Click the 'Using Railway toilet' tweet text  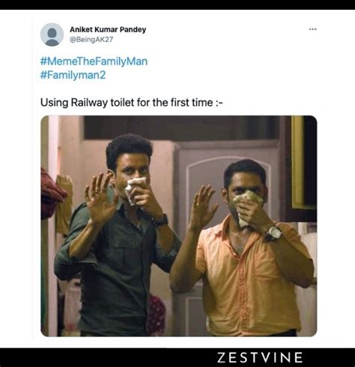[x=132, y=103]
